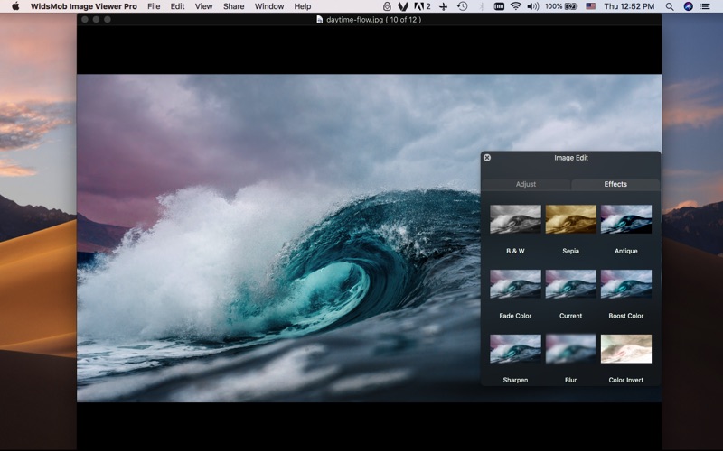Click the keyboard viewer menu bar icon

pyautogui.click(x=499, y=6)
